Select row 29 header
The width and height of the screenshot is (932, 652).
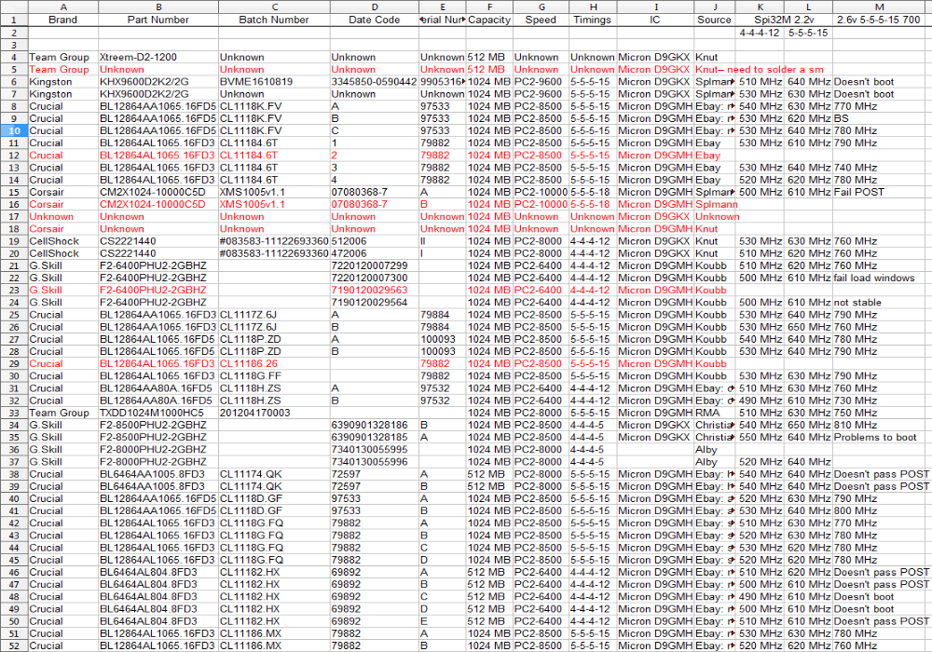click(x=14, y=363)
